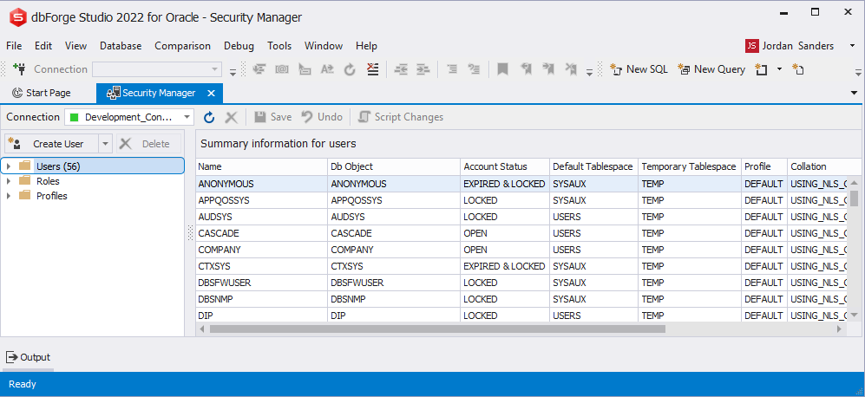Open the Help menu
Viewport: 865px width, 397px height.
point(366,46)
